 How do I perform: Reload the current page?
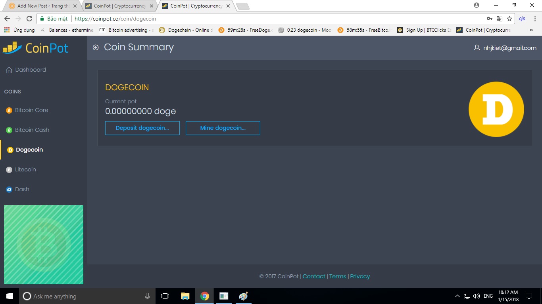pyautogui.click(x=29, y=19)
